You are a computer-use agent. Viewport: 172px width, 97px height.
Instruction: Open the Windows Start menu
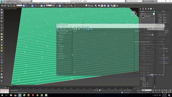(x=2, y=95)
